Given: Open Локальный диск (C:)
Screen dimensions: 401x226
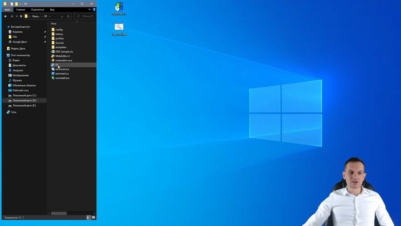Looking at the screenshot, I should [x=24, y=95].
